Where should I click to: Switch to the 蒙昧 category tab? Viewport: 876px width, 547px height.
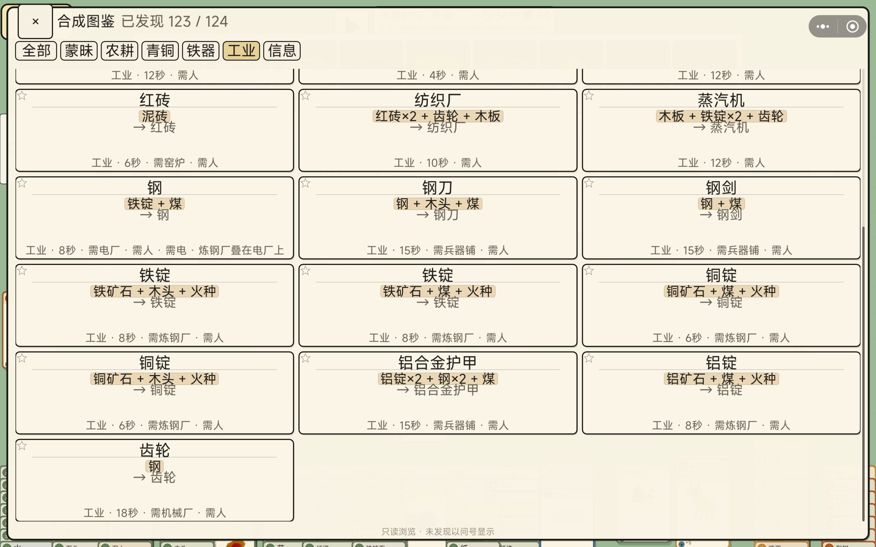(79, 51)
